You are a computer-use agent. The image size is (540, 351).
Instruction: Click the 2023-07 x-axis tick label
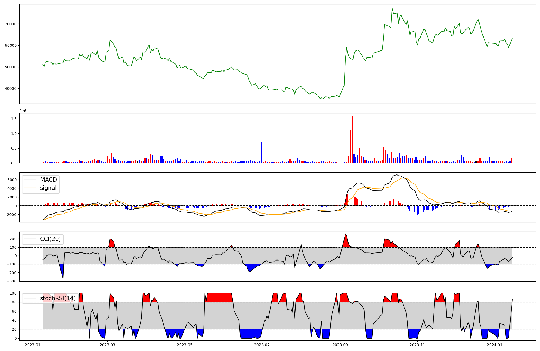click(x=262, y=345)
